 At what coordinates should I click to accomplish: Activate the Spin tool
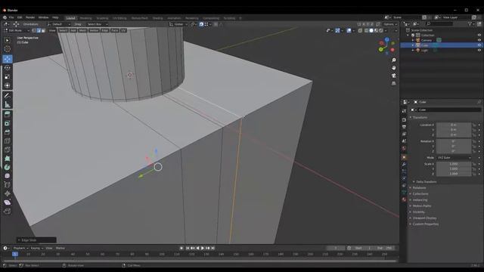click(7, 167)
